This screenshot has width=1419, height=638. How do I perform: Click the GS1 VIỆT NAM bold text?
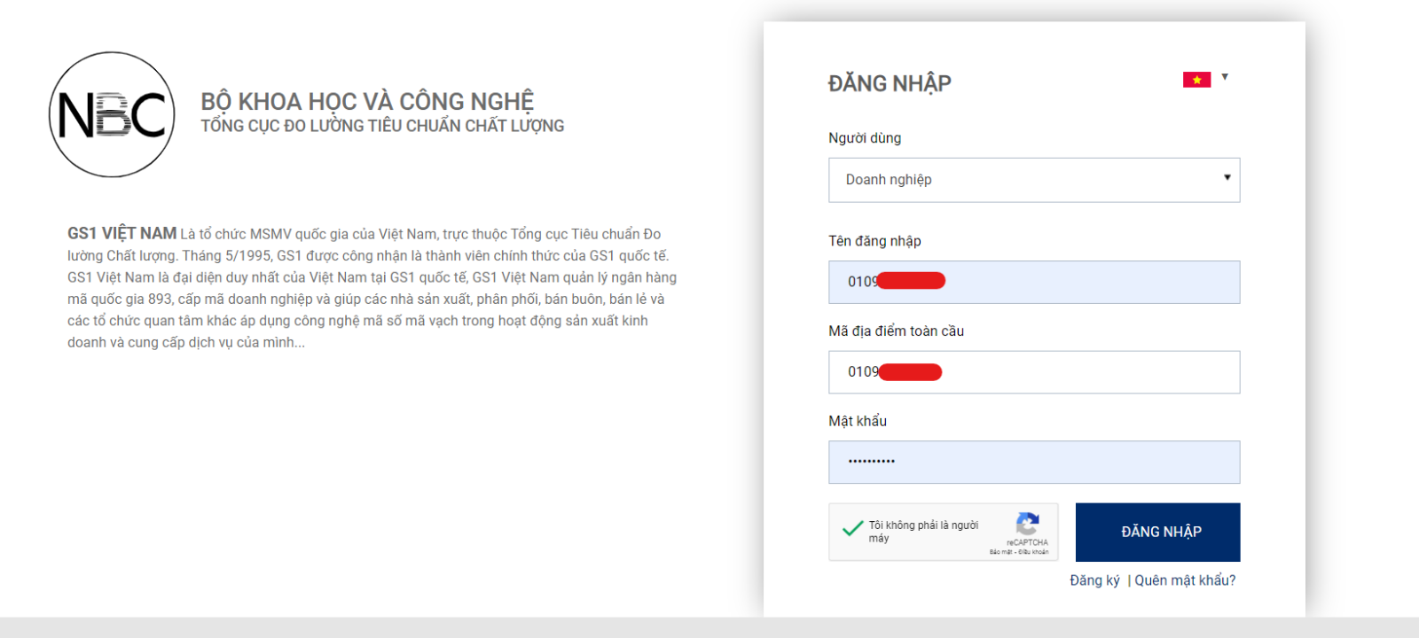(122, 233)
